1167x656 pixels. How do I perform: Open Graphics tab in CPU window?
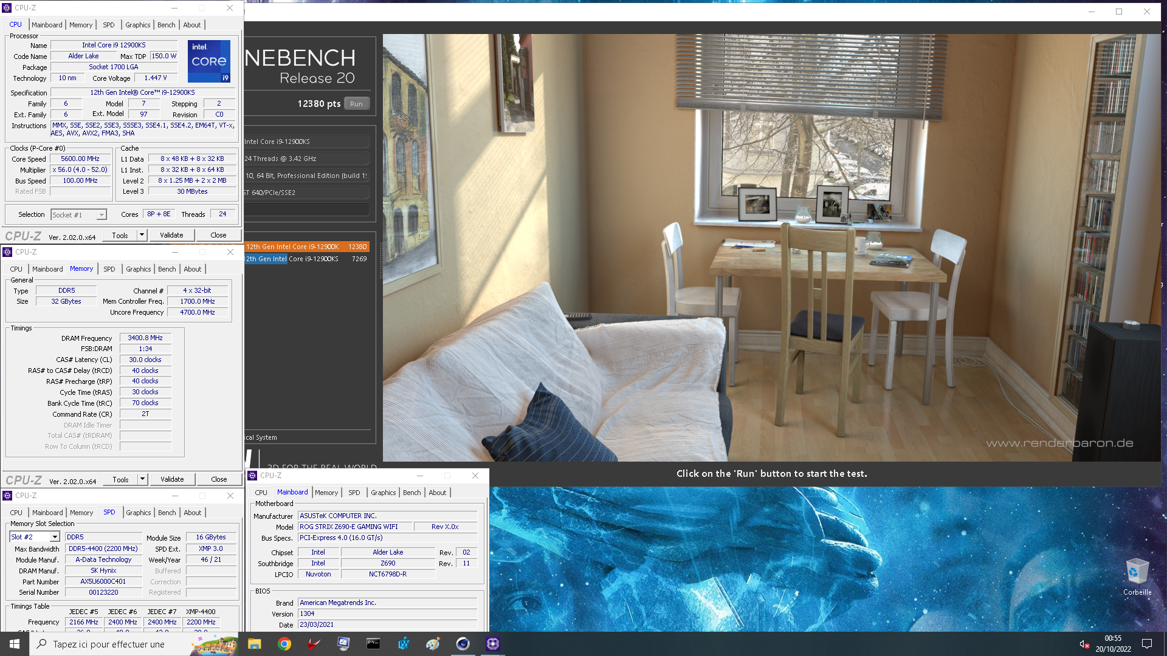click(137, 25)
